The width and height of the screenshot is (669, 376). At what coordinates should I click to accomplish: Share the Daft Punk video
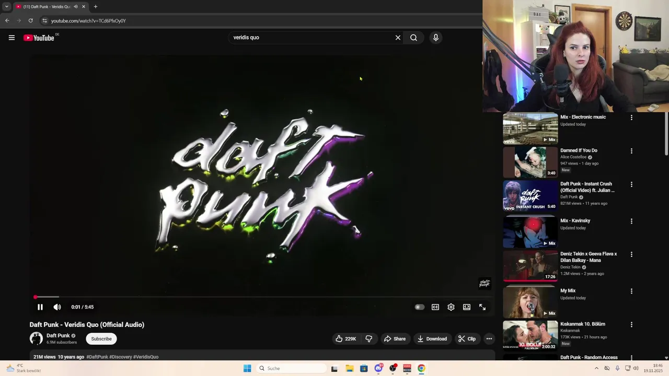click(395, 339)
